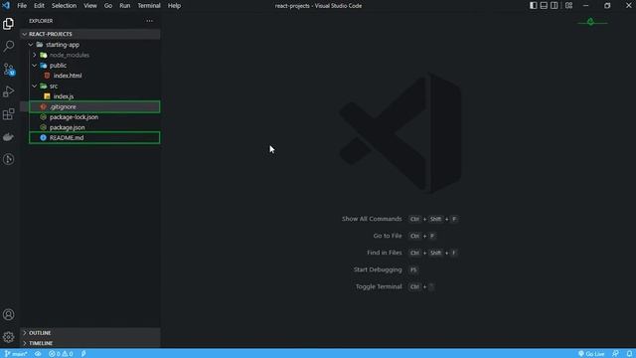The width and height of the screenshot is (636, 358).
Task: Click the Toggle Terminal shortcut hint
Action: coord(396,286)
